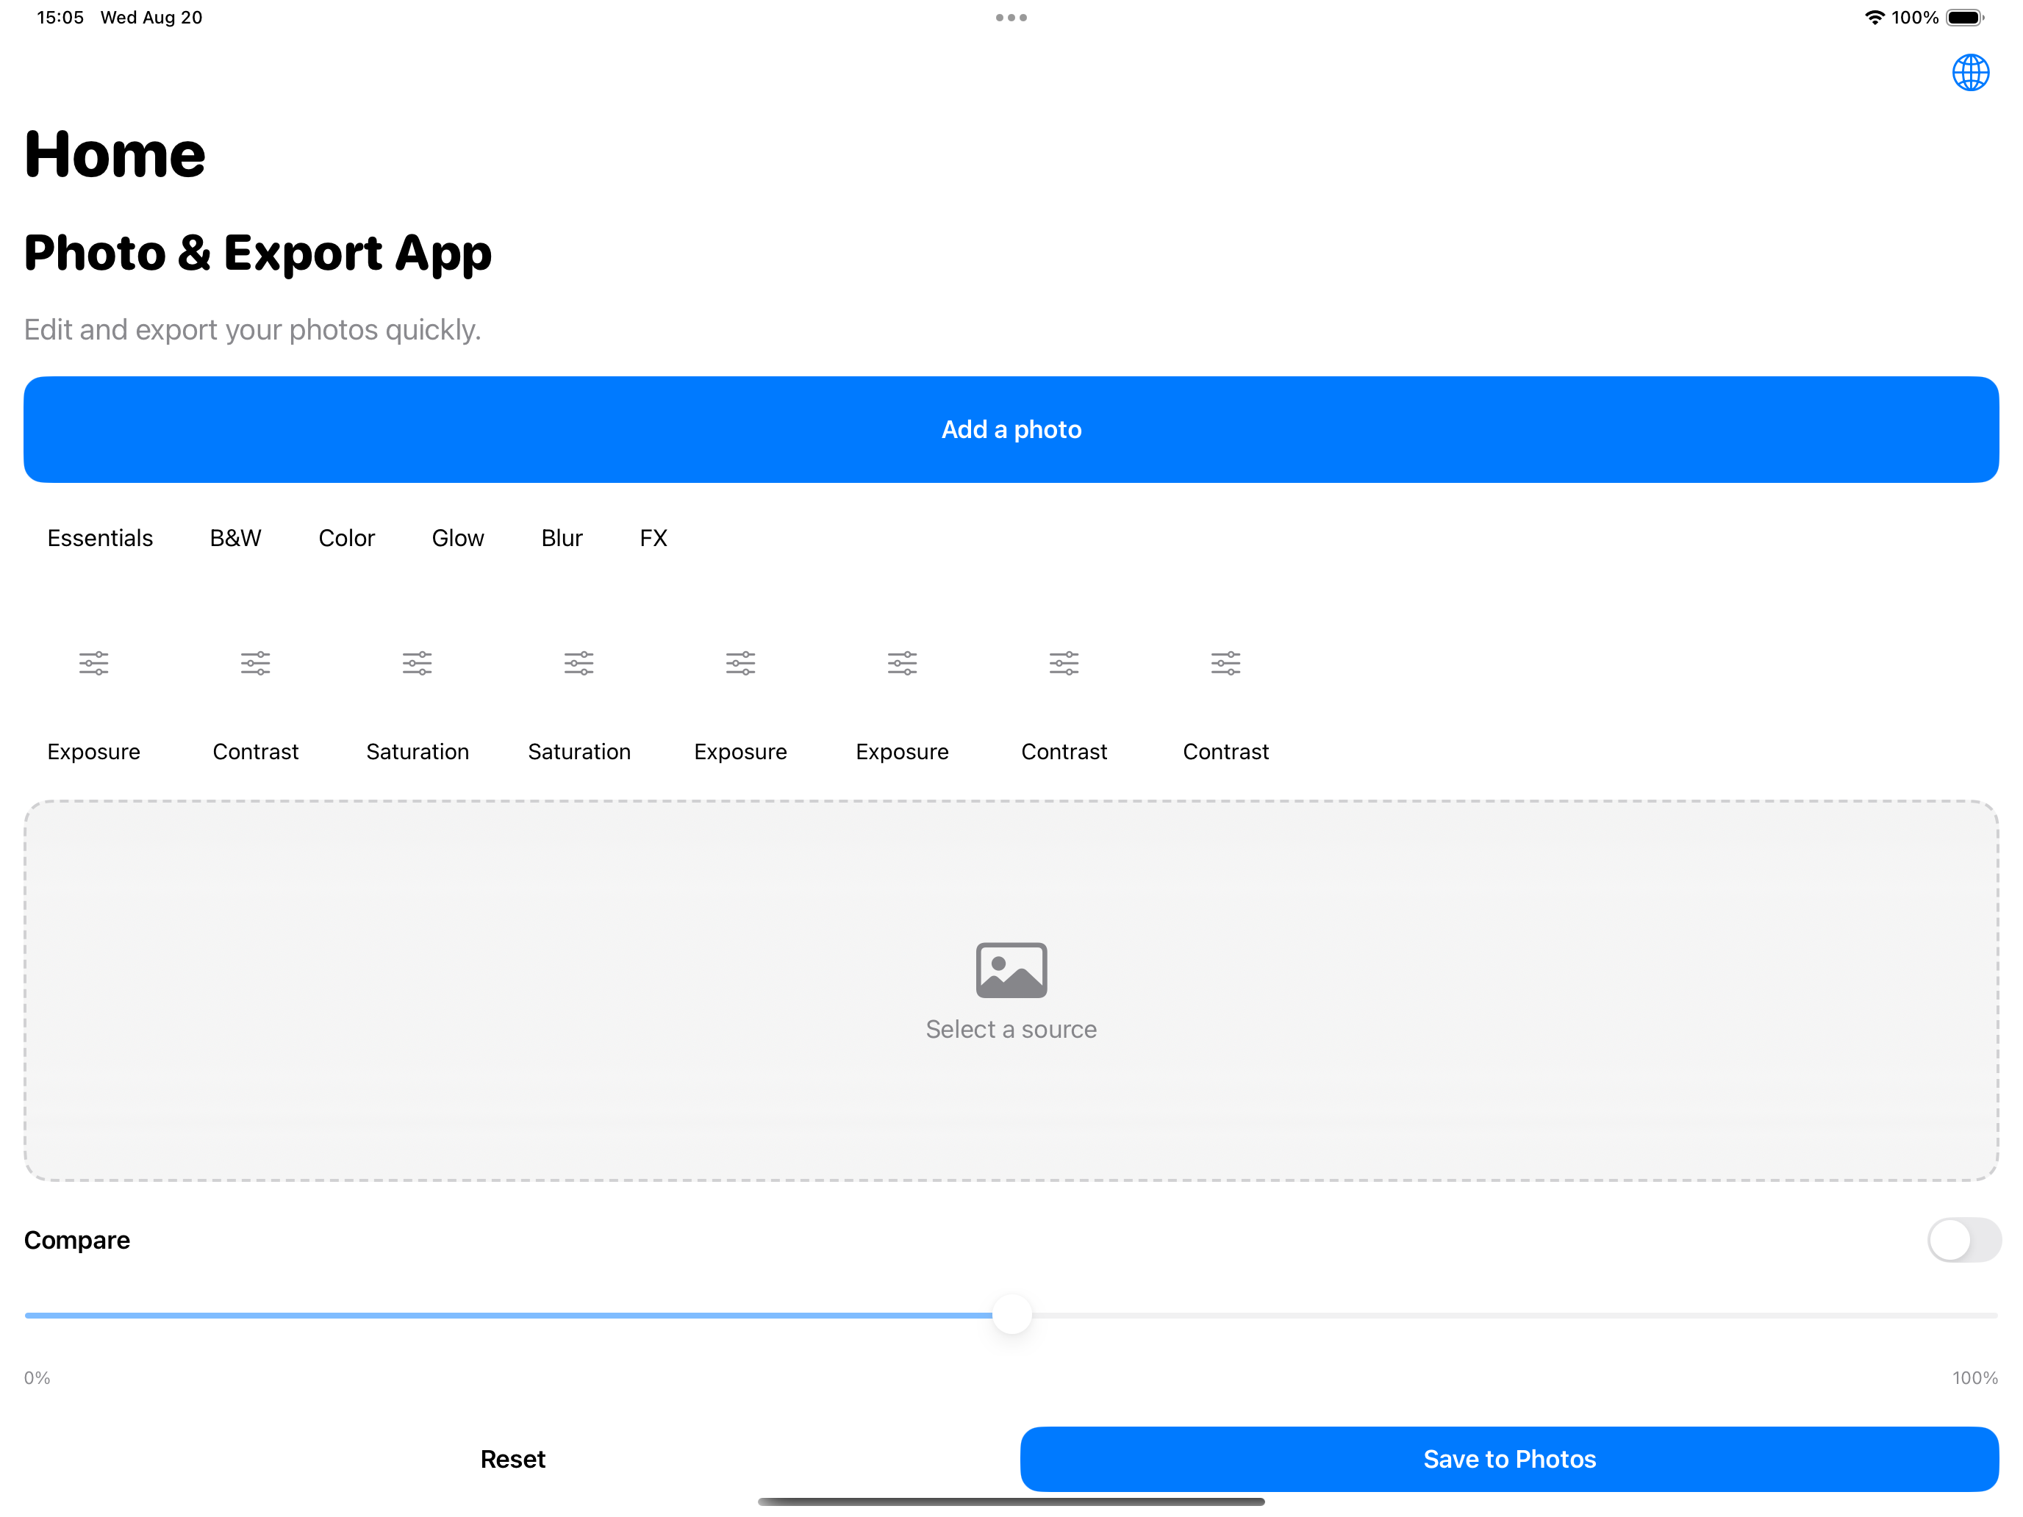Viewport: 2023px width, 1517px height.
Task: Tap the Add a photo button
Action: [1011, 428]
